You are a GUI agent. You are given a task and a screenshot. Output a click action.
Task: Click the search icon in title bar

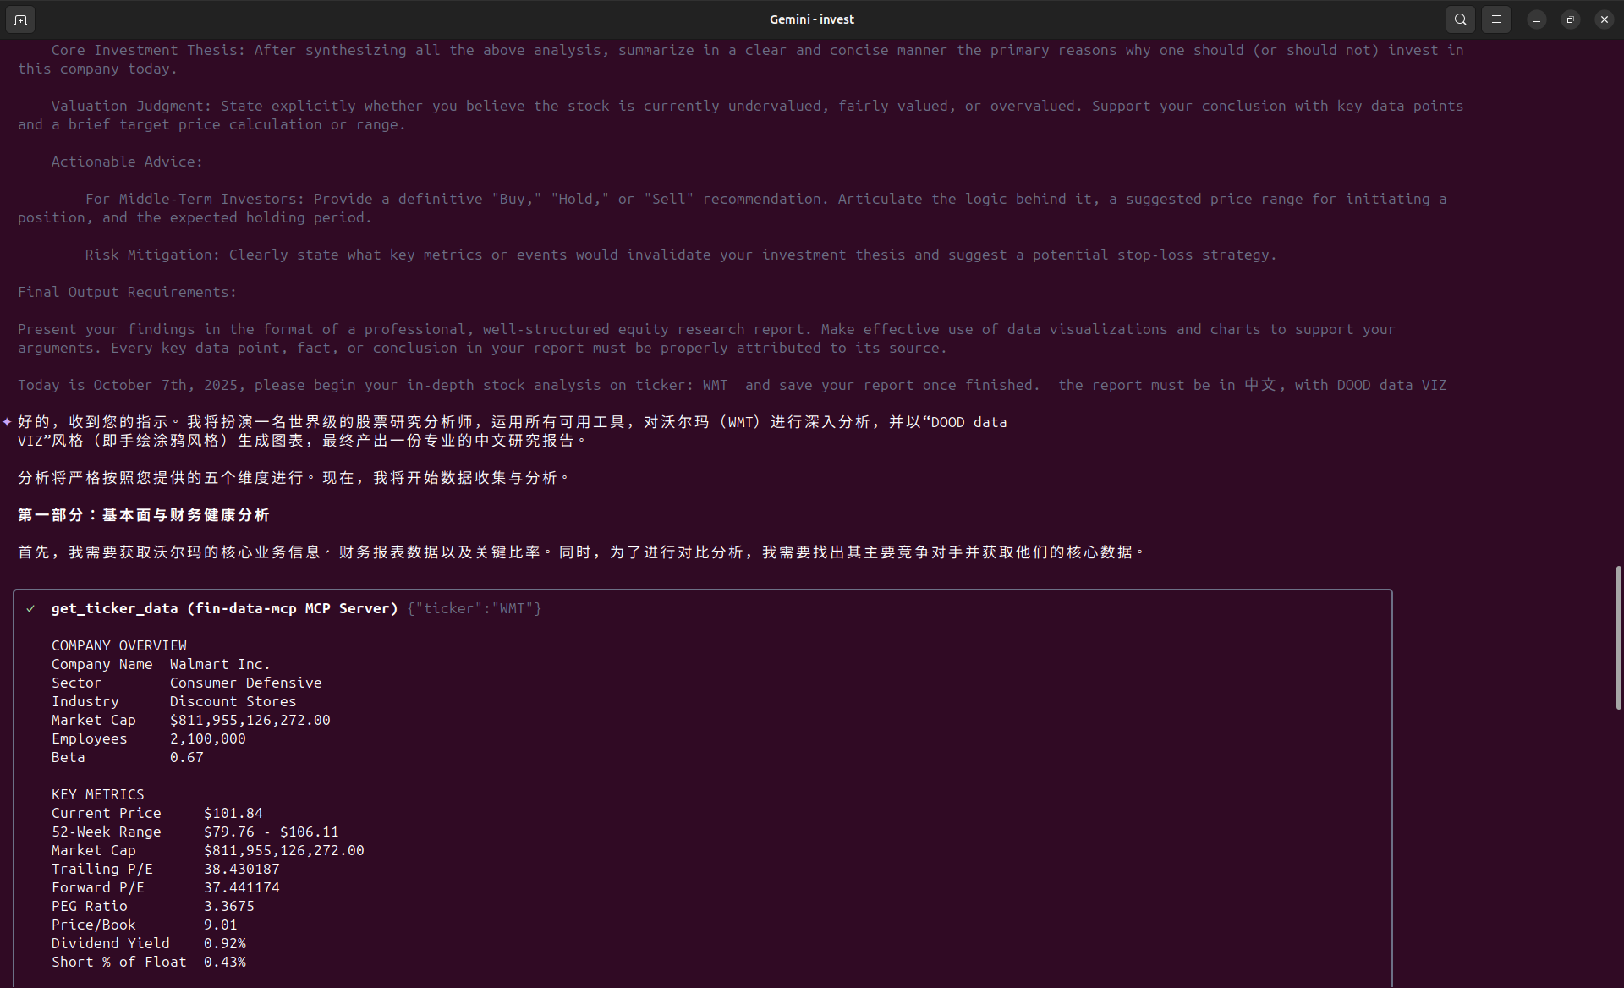(1461, 19)
